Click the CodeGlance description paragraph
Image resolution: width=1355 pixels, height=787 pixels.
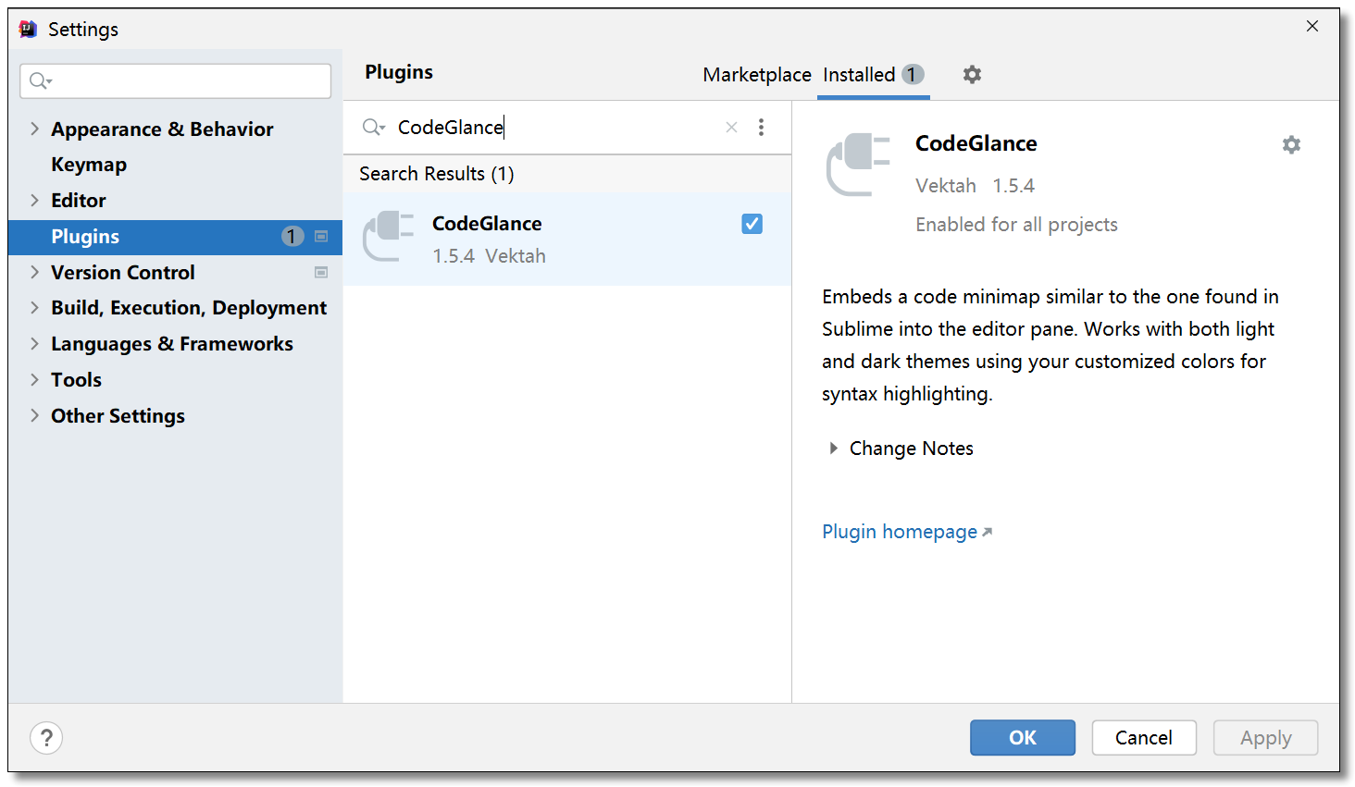click(x=1050, y=345)
